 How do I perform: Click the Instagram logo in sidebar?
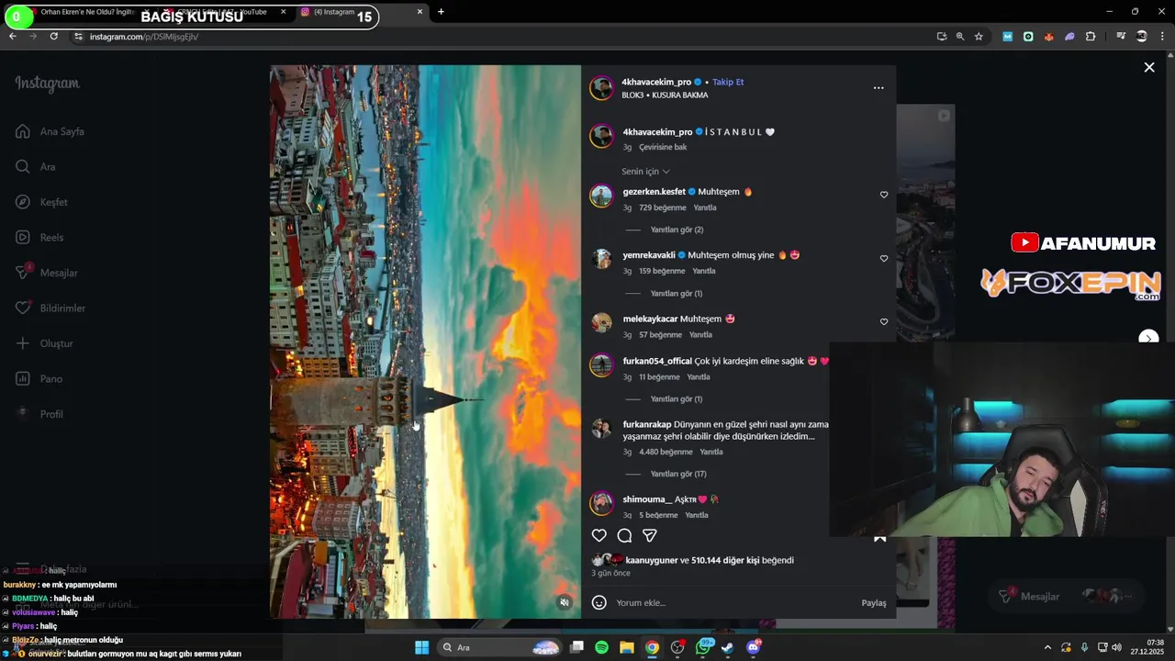click(47, 84)
